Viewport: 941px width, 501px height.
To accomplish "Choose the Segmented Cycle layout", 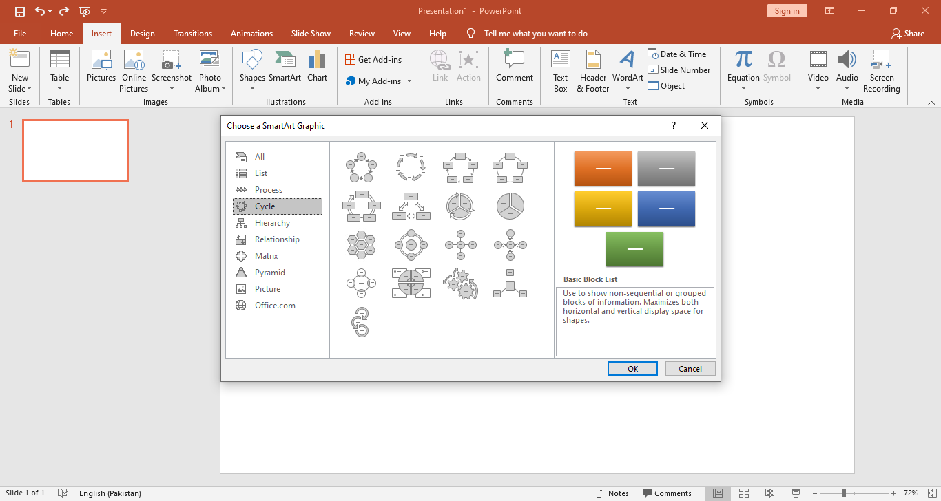I will pyautogui.click(x=461, y=206).
